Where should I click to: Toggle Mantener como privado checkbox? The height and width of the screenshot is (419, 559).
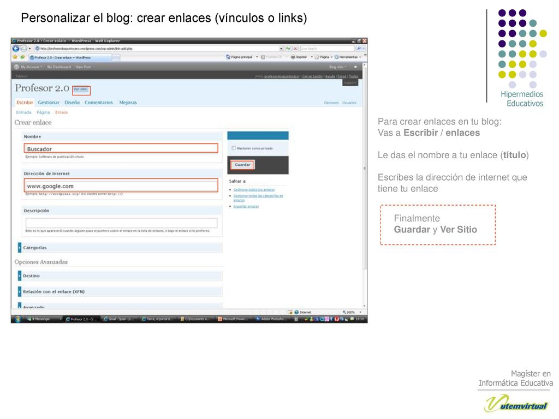point(234,148)
